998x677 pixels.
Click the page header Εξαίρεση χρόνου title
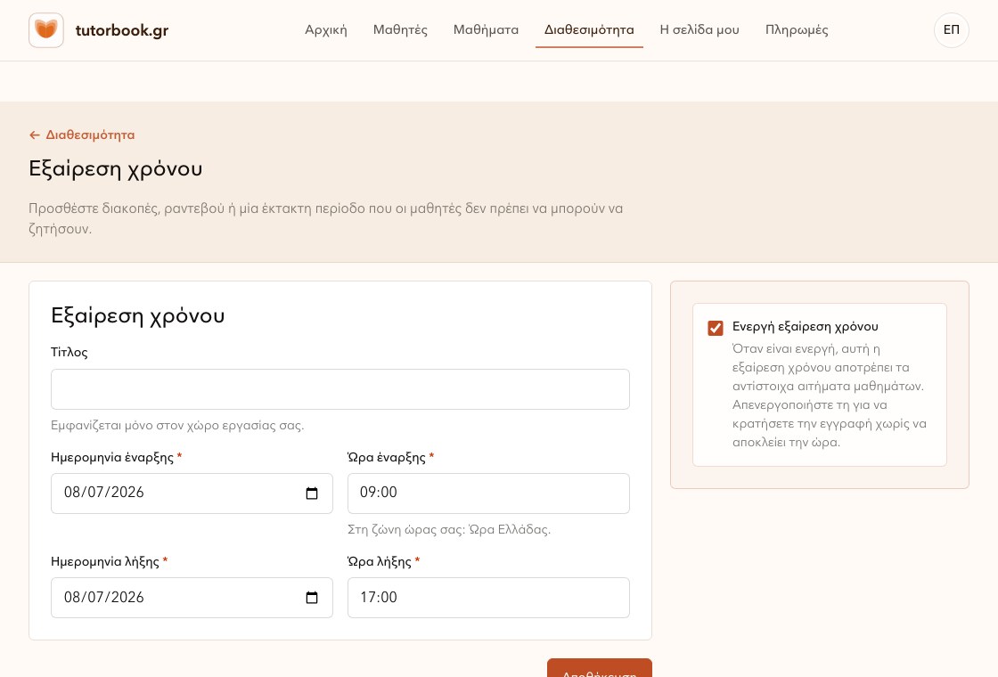click(116, 168)
